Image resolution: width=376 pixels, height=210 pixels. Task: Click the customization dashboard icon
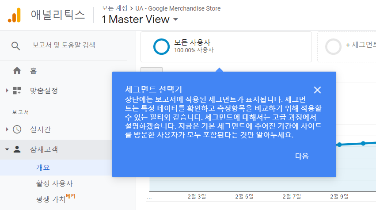[17, 91]
